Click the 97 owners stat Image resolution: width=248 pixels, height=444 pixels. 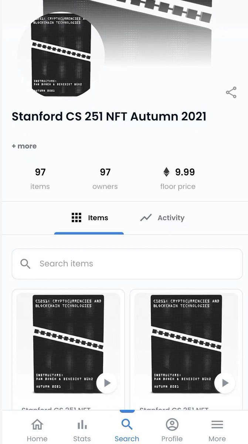pos(105,178)
